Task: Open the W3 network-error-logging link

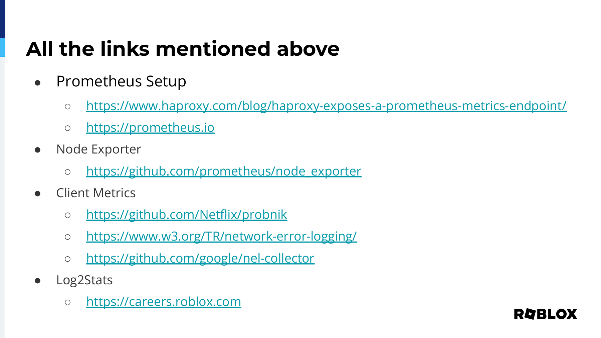Action: coord(222,236)
